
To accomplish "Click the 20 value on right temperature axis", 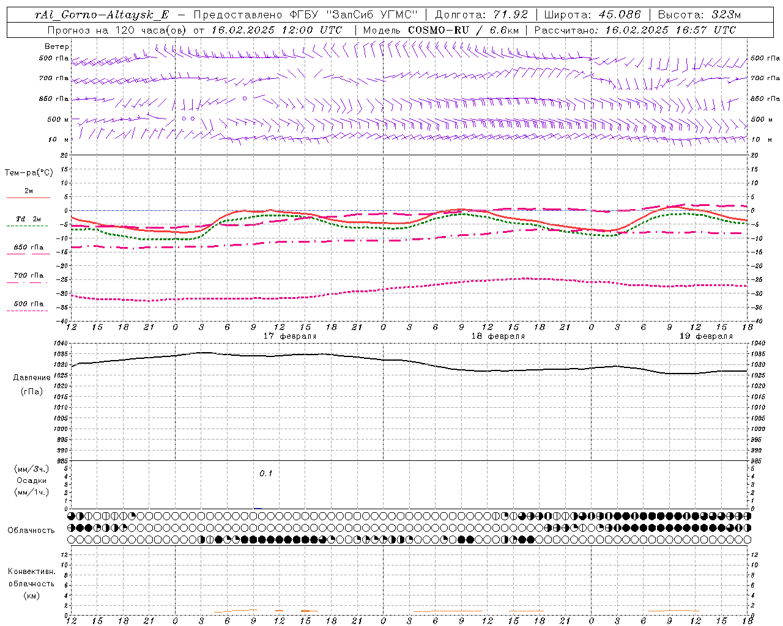I will click(754, 155).
